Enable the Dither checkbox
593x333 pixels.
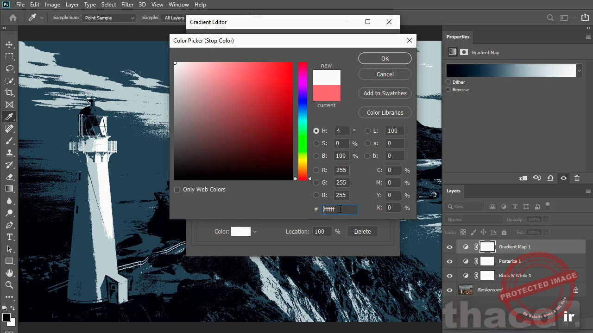(x=448, y=82)
